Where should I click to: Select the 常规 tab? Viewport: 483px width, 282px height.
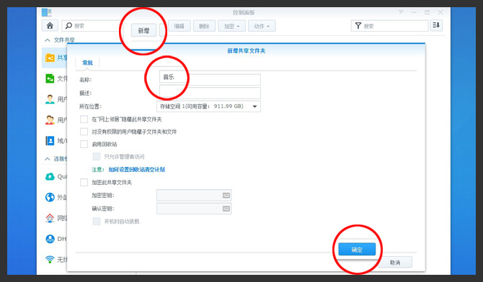click(87, 63)
